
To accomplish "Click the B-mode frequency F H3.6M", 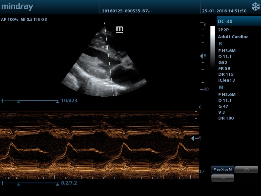I will (x=227, y=51).
